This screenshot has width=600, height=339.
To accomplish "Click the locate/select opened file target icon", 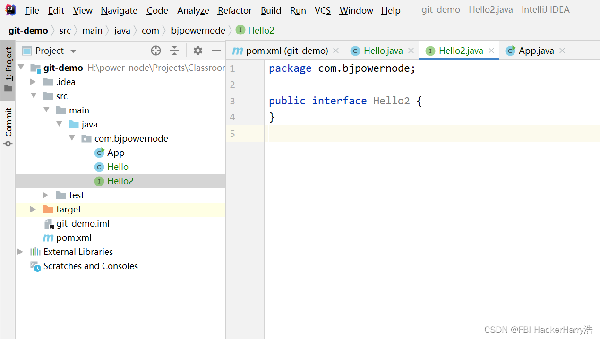I will click(156, 51).
